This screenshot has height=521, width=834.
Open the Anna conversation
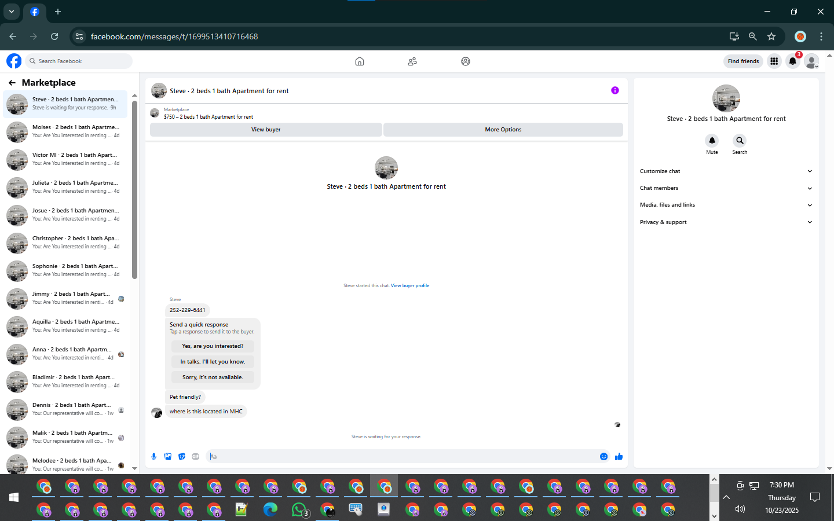(65, 354)
